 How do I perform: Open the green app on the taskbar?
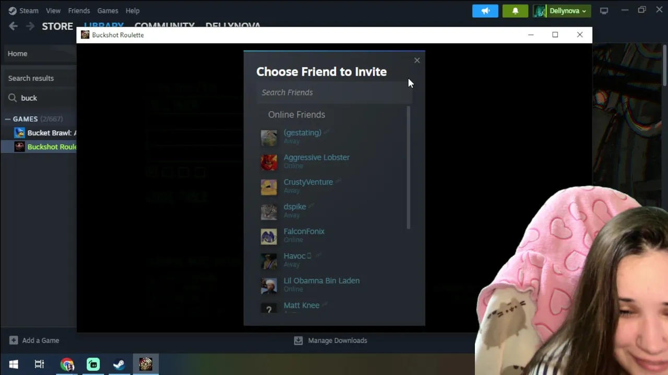click(x=93, y=365)
